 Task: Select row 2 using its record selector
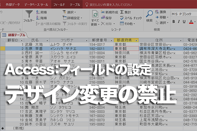3,49
